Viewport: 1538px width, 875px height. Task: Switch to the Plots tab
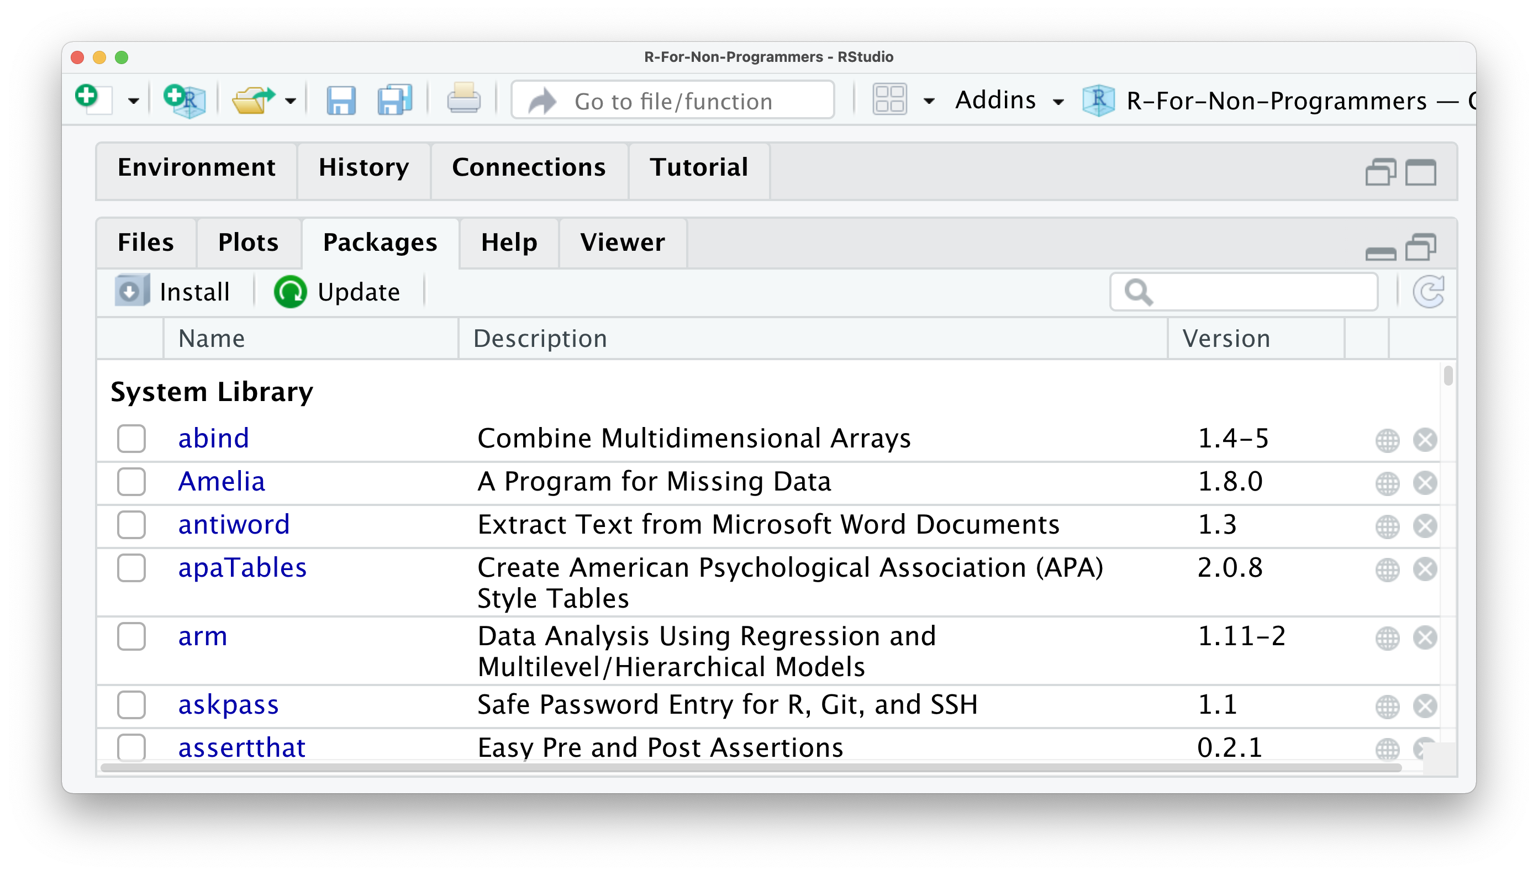pyautogui.click(x=248, y=243)
